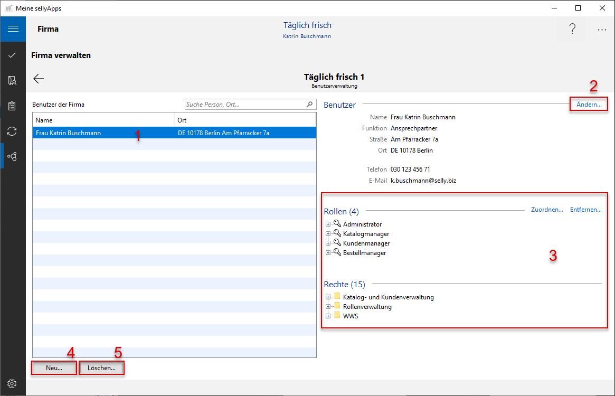Expand the Katalogmanager role node
Image resolution: width=615 pixels, height=396 pixels.
tap(328, 234)
